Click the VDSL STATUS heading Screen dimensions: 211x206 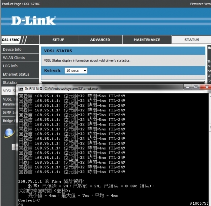pyautogui.click(x=58, y=51)
